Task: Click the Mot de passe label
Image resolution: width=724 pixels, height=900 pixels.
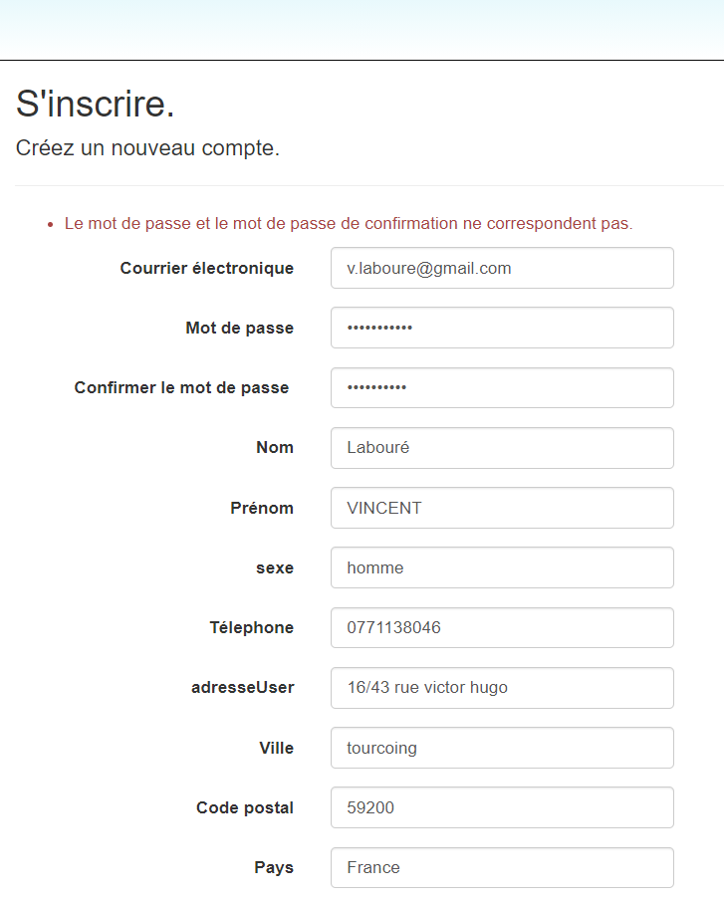Action: (239, 328)
